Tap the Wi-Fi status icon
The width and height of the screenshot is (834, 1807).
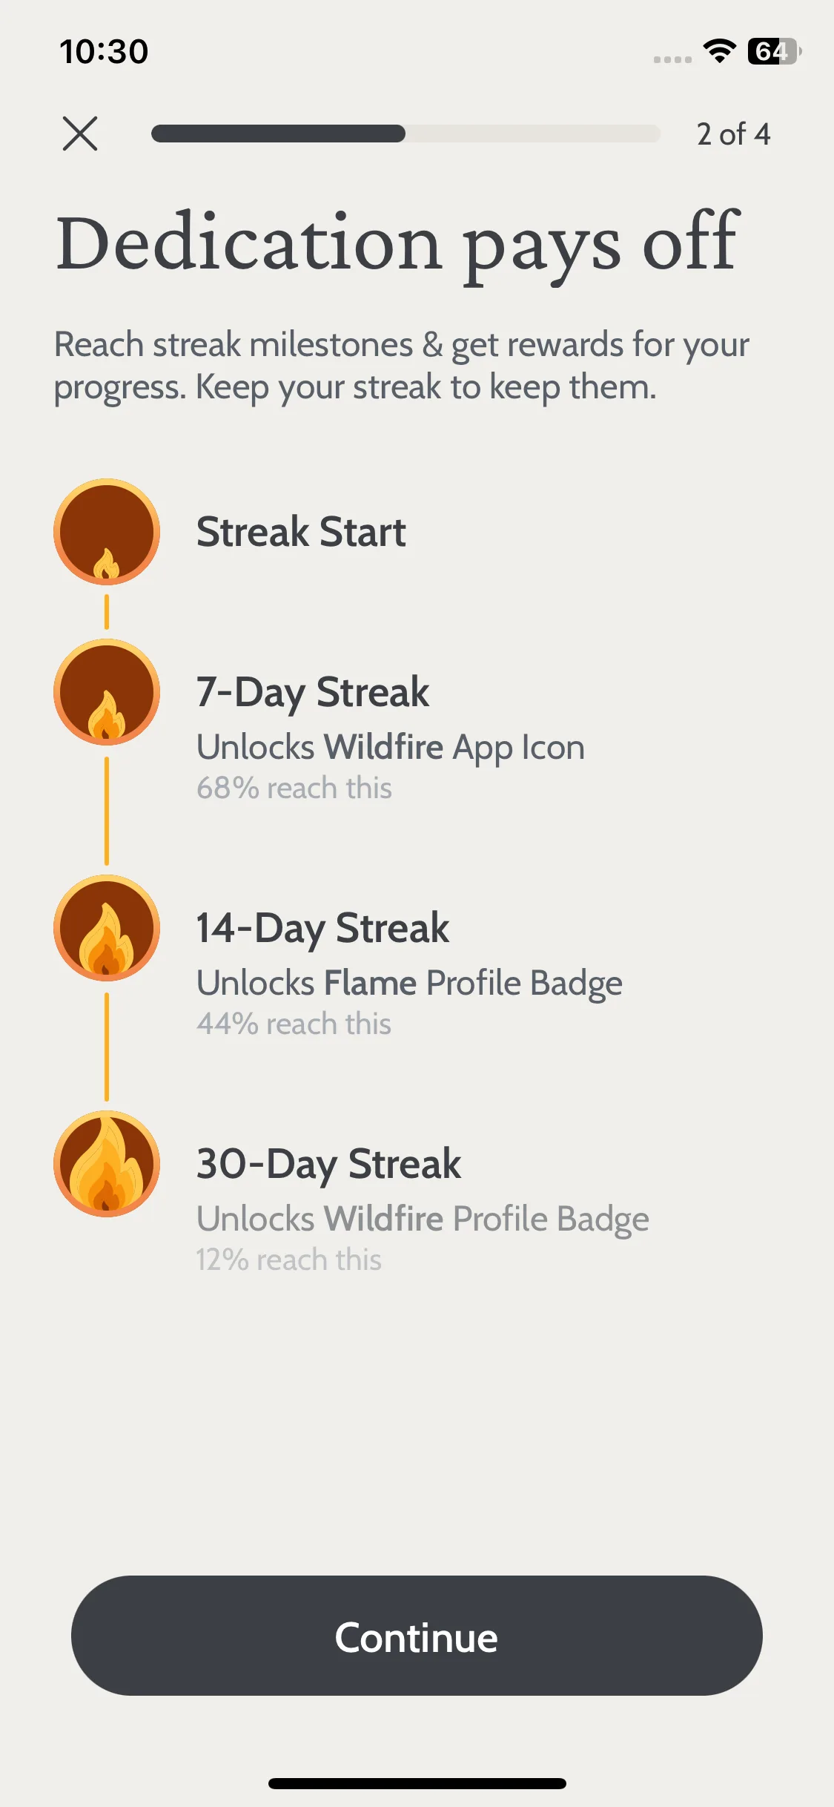click(x=719, y=50)
